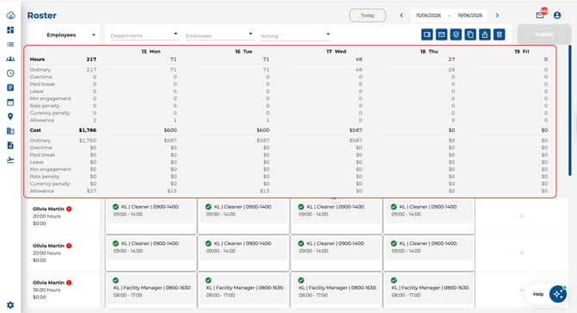Image resolution: width=577 pixels, height=313 pixels.
Task: Open the Employees view dropdown
Action: pos(63,35)
